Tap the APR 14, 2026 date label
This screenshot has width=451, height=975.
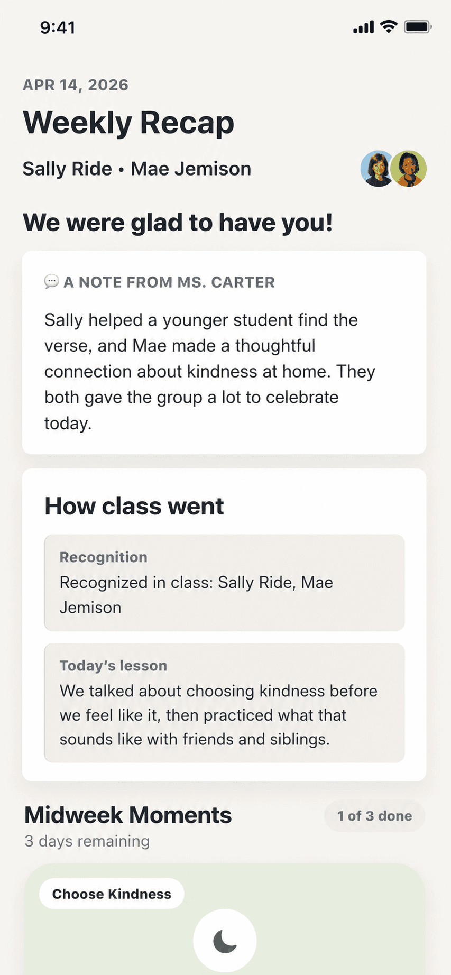pos(76,85)
